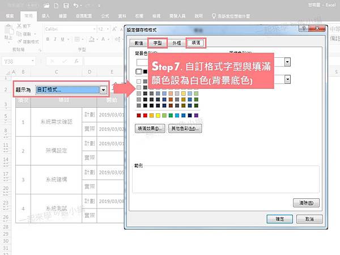Switch to the 開發人員 ribbon tab
The width and height of the screenshot is (340, 255).
[x=177, y=16]
